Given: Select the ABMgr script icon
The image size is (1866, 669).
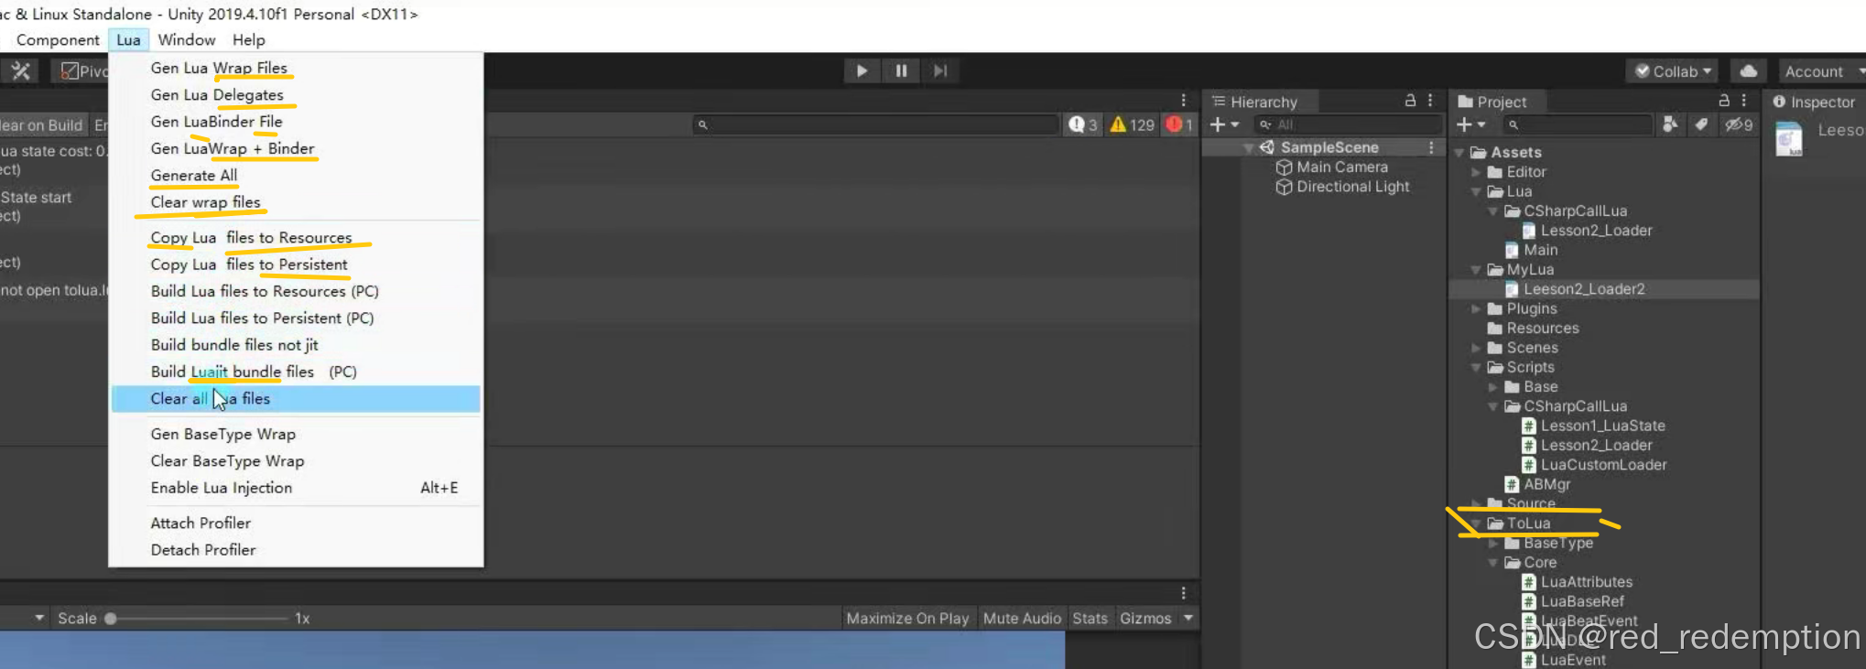Looking at the screenshot, I should click(x=1513, y=484).
